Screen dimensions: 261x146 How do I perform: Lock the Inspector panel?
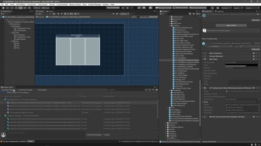257,11
